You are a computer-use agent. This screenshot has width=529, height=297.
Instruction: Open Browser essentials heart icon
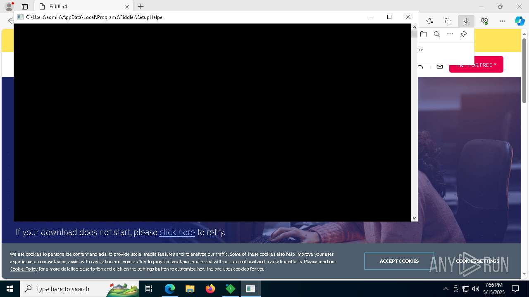[484, 21]
